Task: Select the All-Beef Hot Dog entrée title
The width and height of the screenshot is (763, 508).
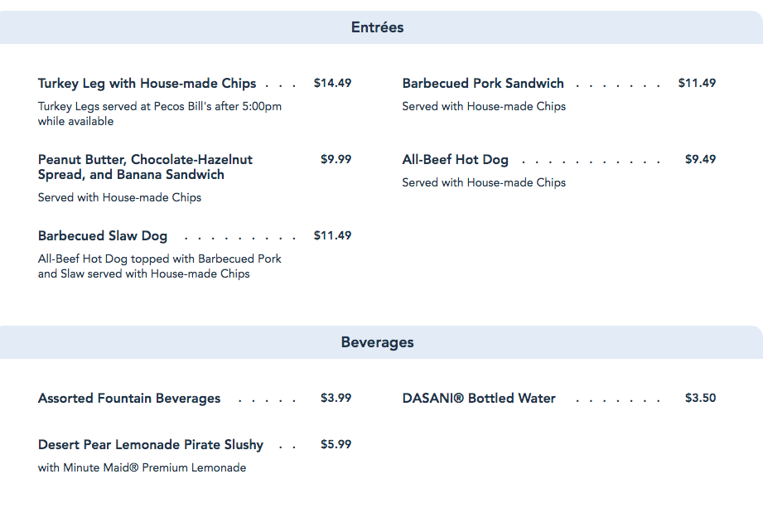Action: click(455, 160)
